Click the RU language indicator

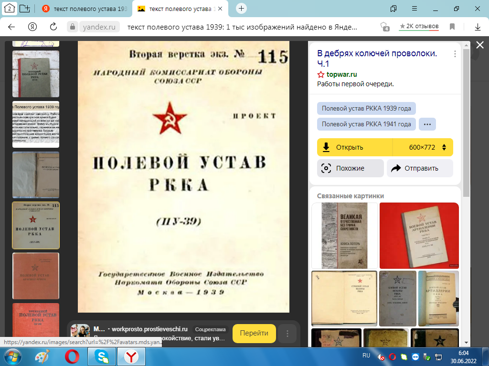(x=366, y=356)
